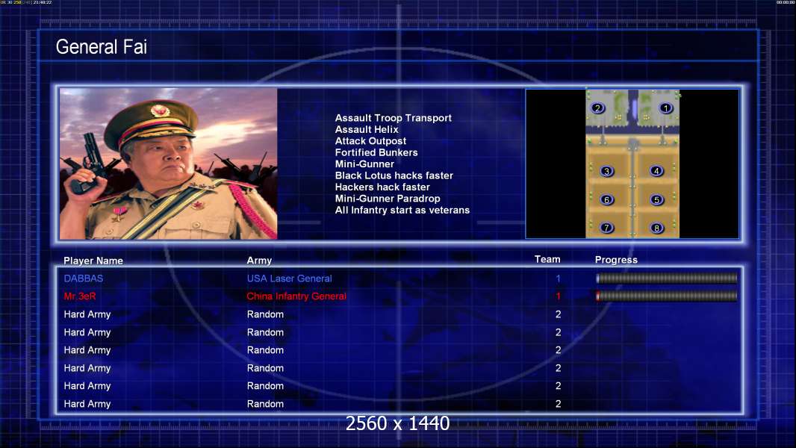796x448 pixels.
Task: Click 'Assault Helix' ability text
Action: (x=367, y=129)
